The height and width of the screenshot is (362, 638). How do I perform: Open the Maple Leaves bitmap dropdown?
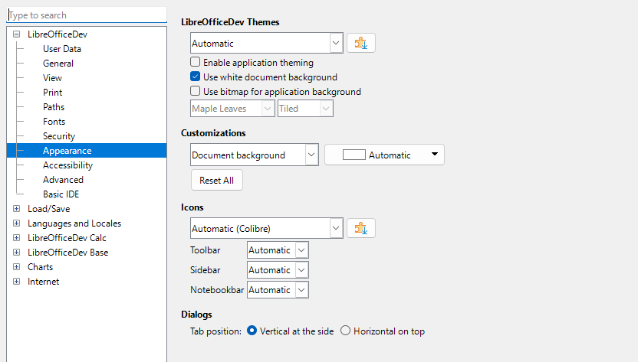pyautogui.click(x=232, y=109)
